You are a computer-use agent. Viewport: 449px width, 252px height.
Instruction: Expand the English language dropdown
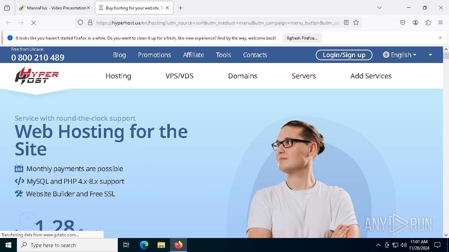pyautogui.click(x=400, y=55)
